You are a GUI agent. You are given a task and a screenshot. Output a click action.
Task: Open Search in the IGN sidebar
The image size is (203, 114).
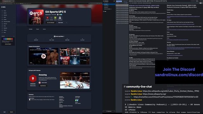5,13
